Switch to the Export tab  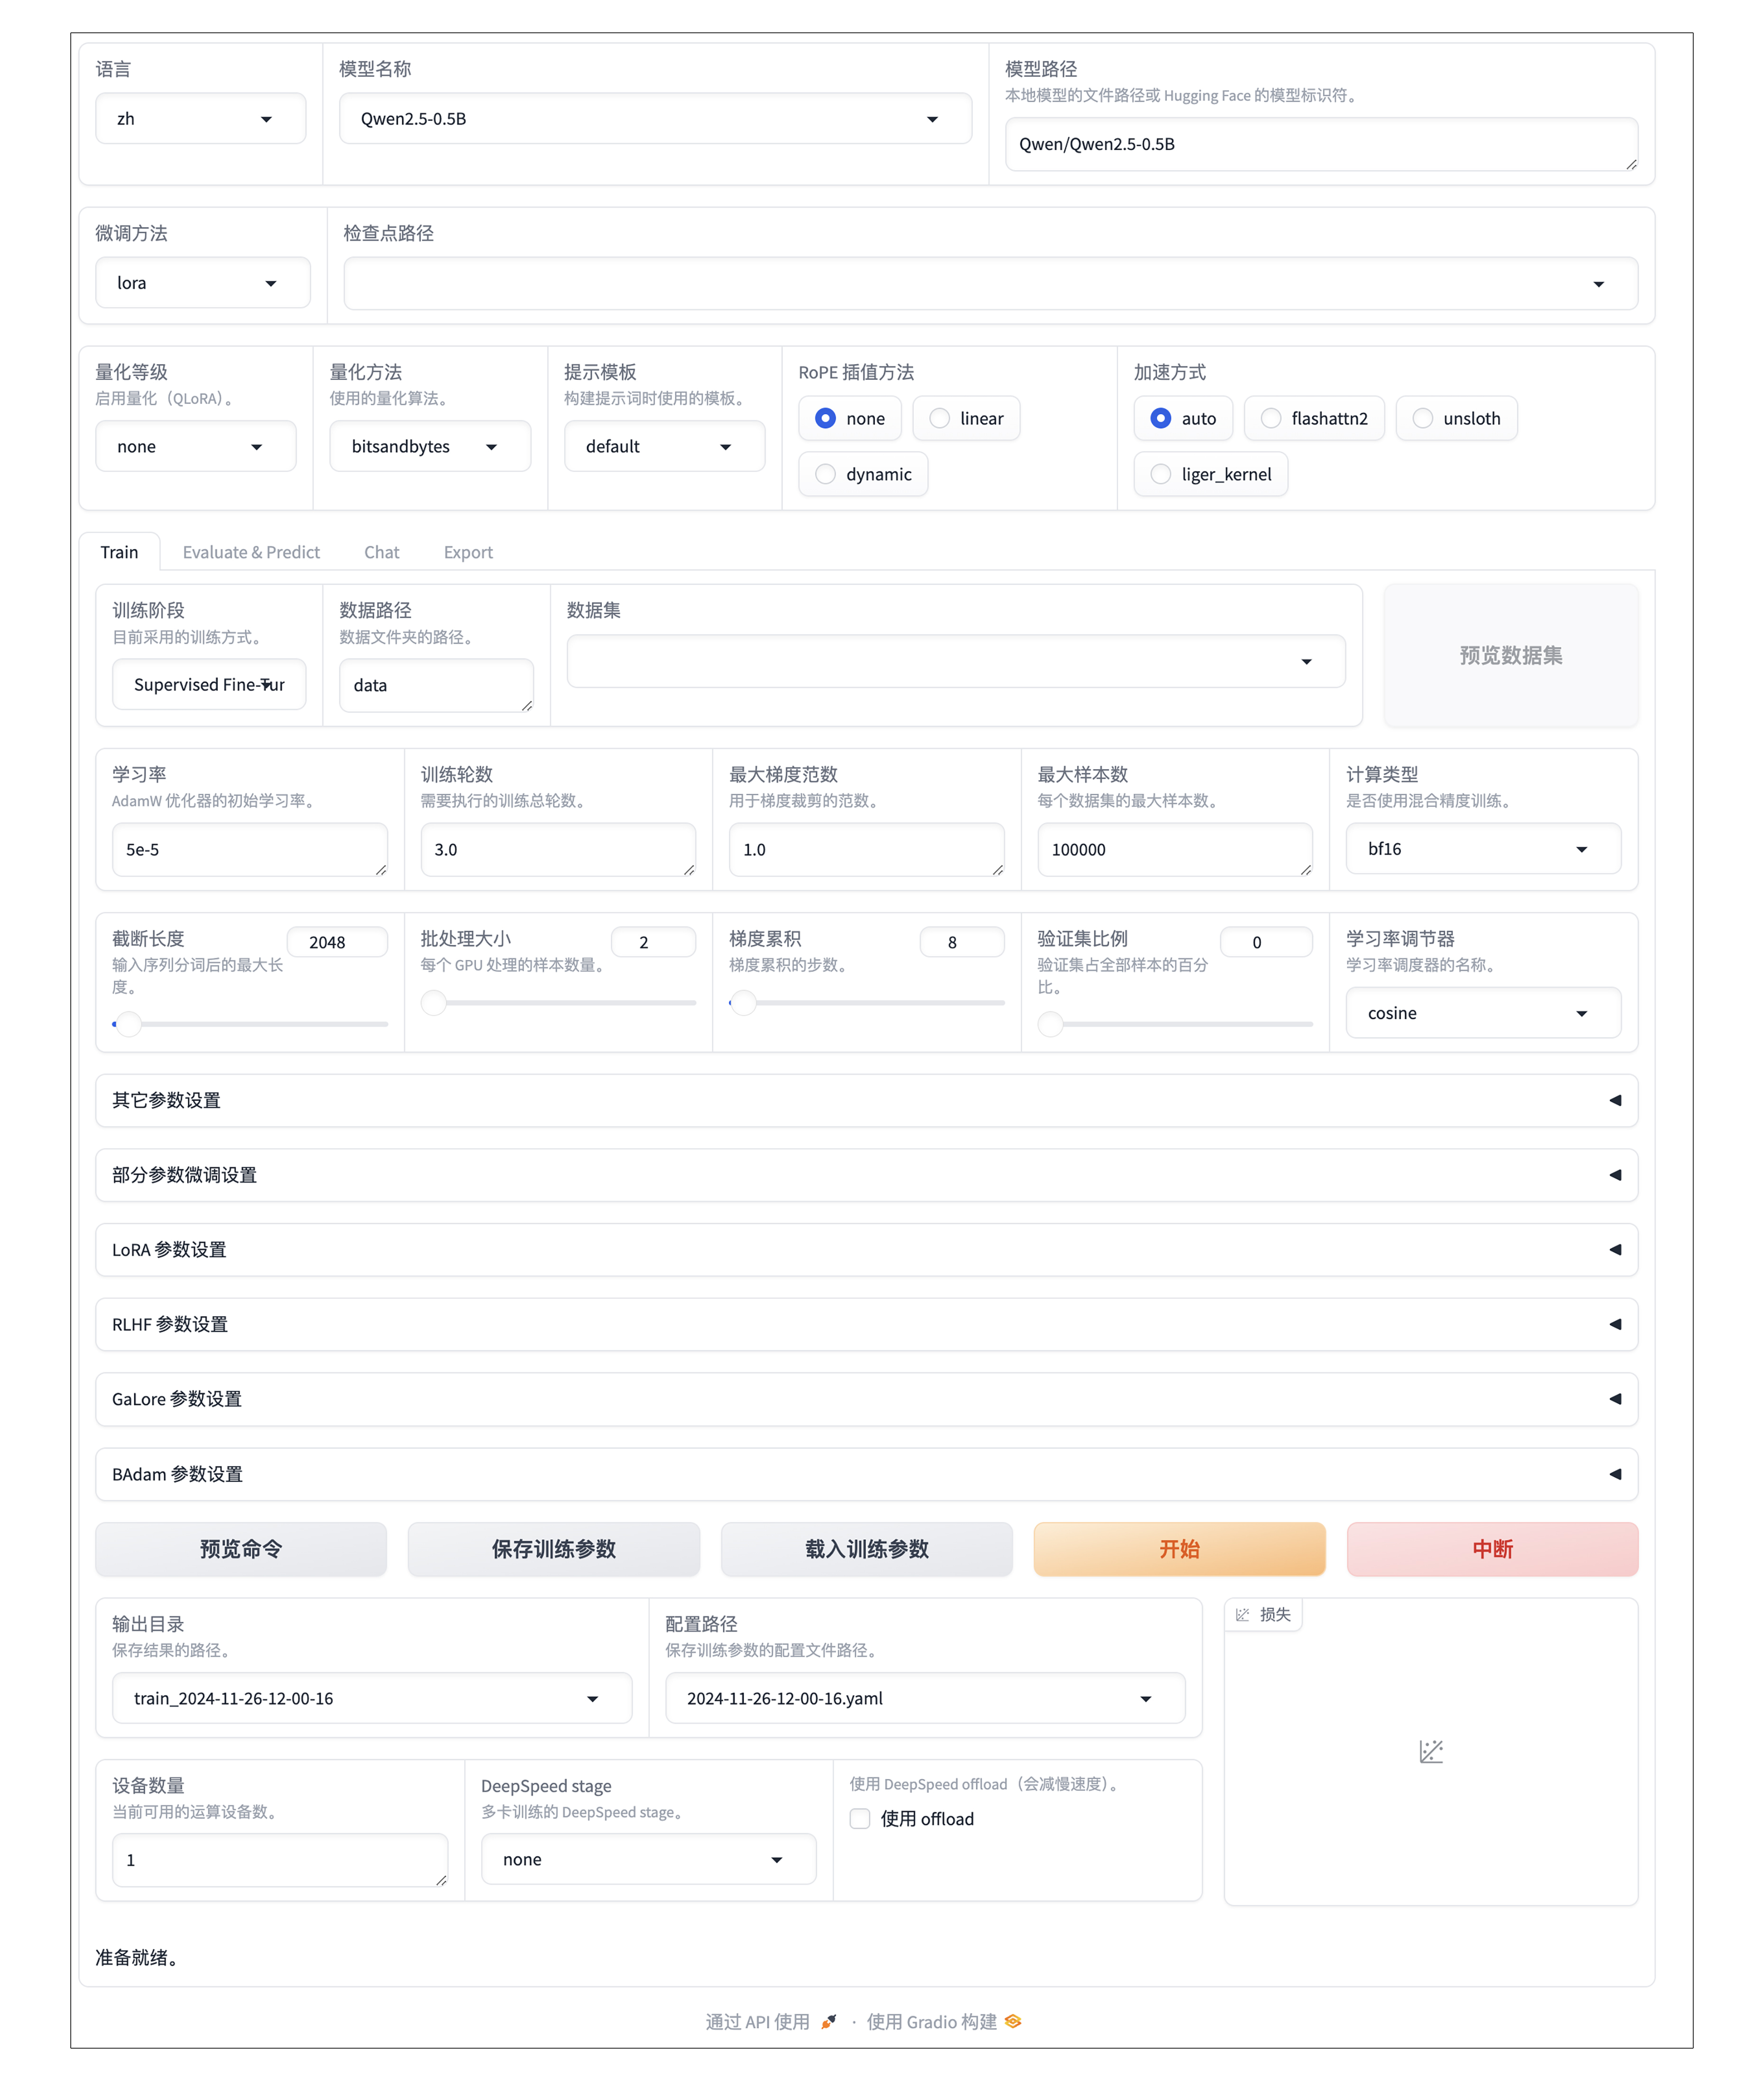point(468,552)
